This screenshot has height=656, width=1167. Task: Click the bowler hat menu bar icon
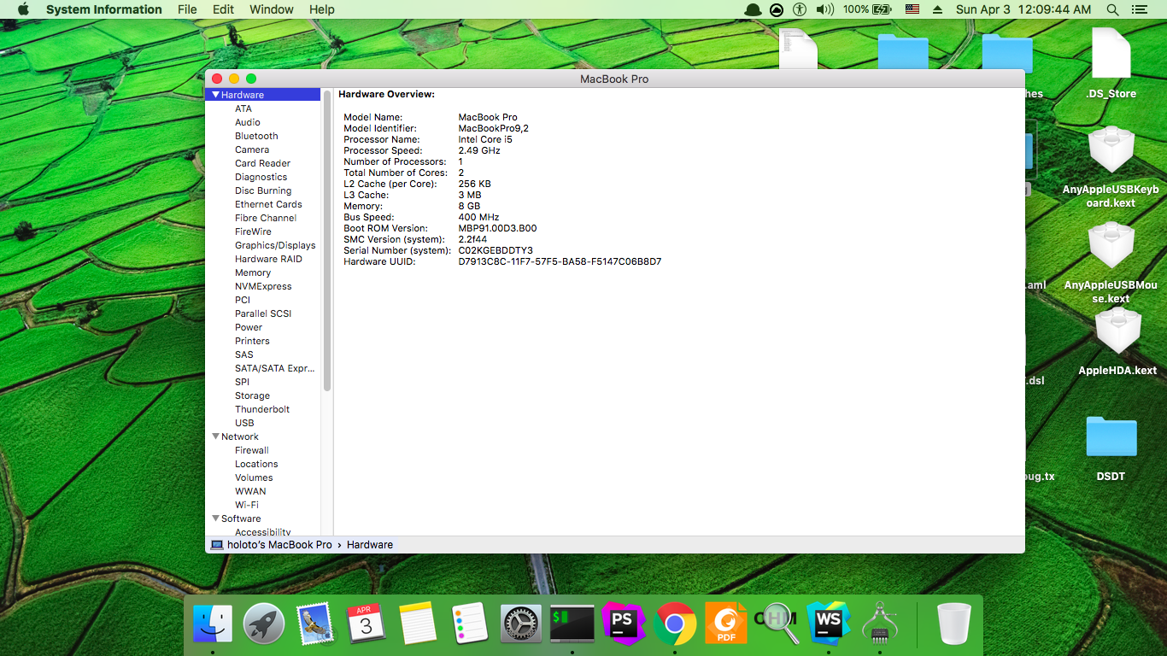tap(753, 9)
